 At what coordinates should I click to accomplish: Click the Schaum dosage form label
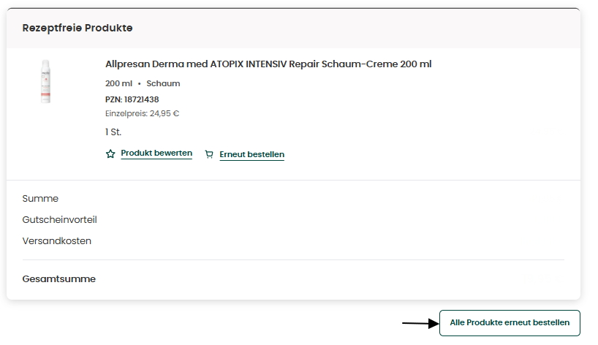coord(163,83)
